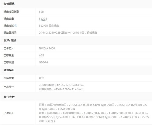Click the 512 GB 固态硬盘 value

pyautogui.click(x=49, y=26)
